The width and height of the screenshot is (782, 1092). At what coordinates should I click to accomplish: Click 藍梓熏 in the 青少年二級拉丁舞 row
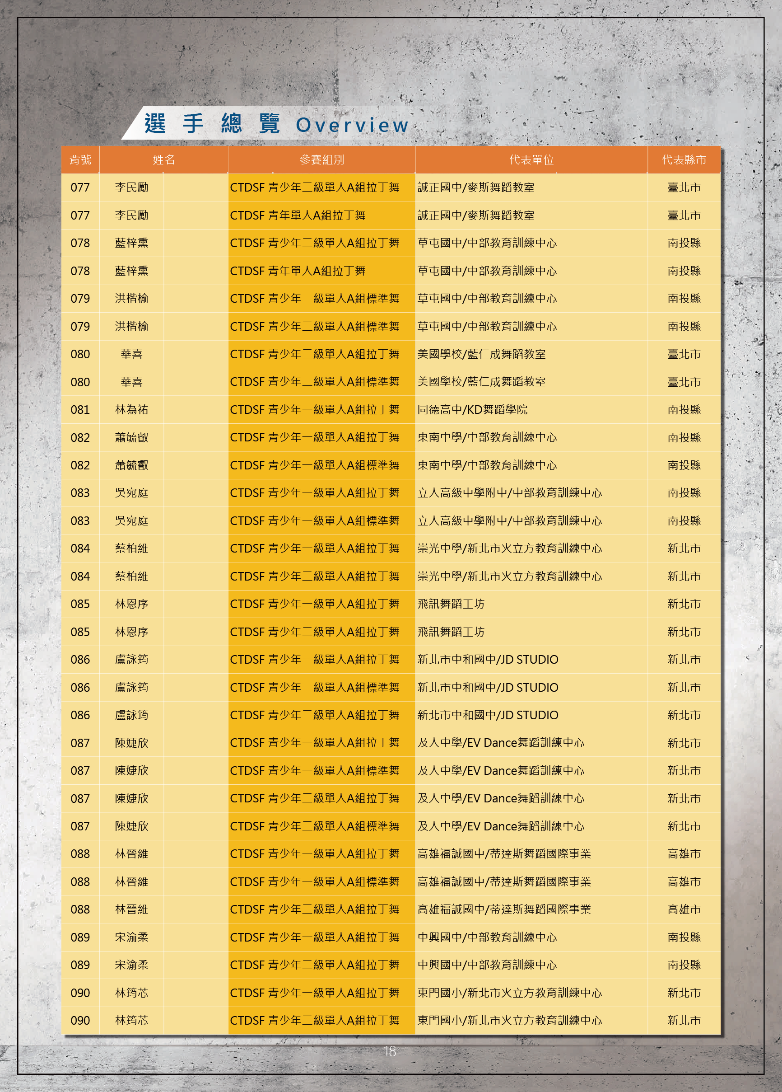131,243
